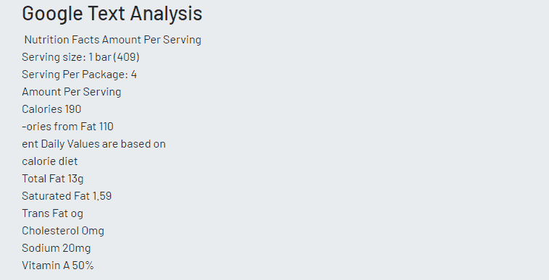The image size is (549, 280).
Task: Click the -ories from Fat 110 line
Action: (67, 127)
